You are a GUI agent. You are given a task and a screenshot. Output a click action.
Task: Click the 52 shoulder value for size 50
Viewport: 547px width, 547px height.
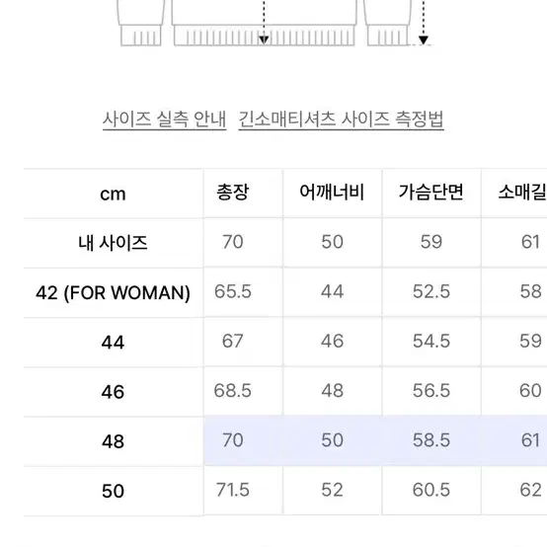point(332,490)
